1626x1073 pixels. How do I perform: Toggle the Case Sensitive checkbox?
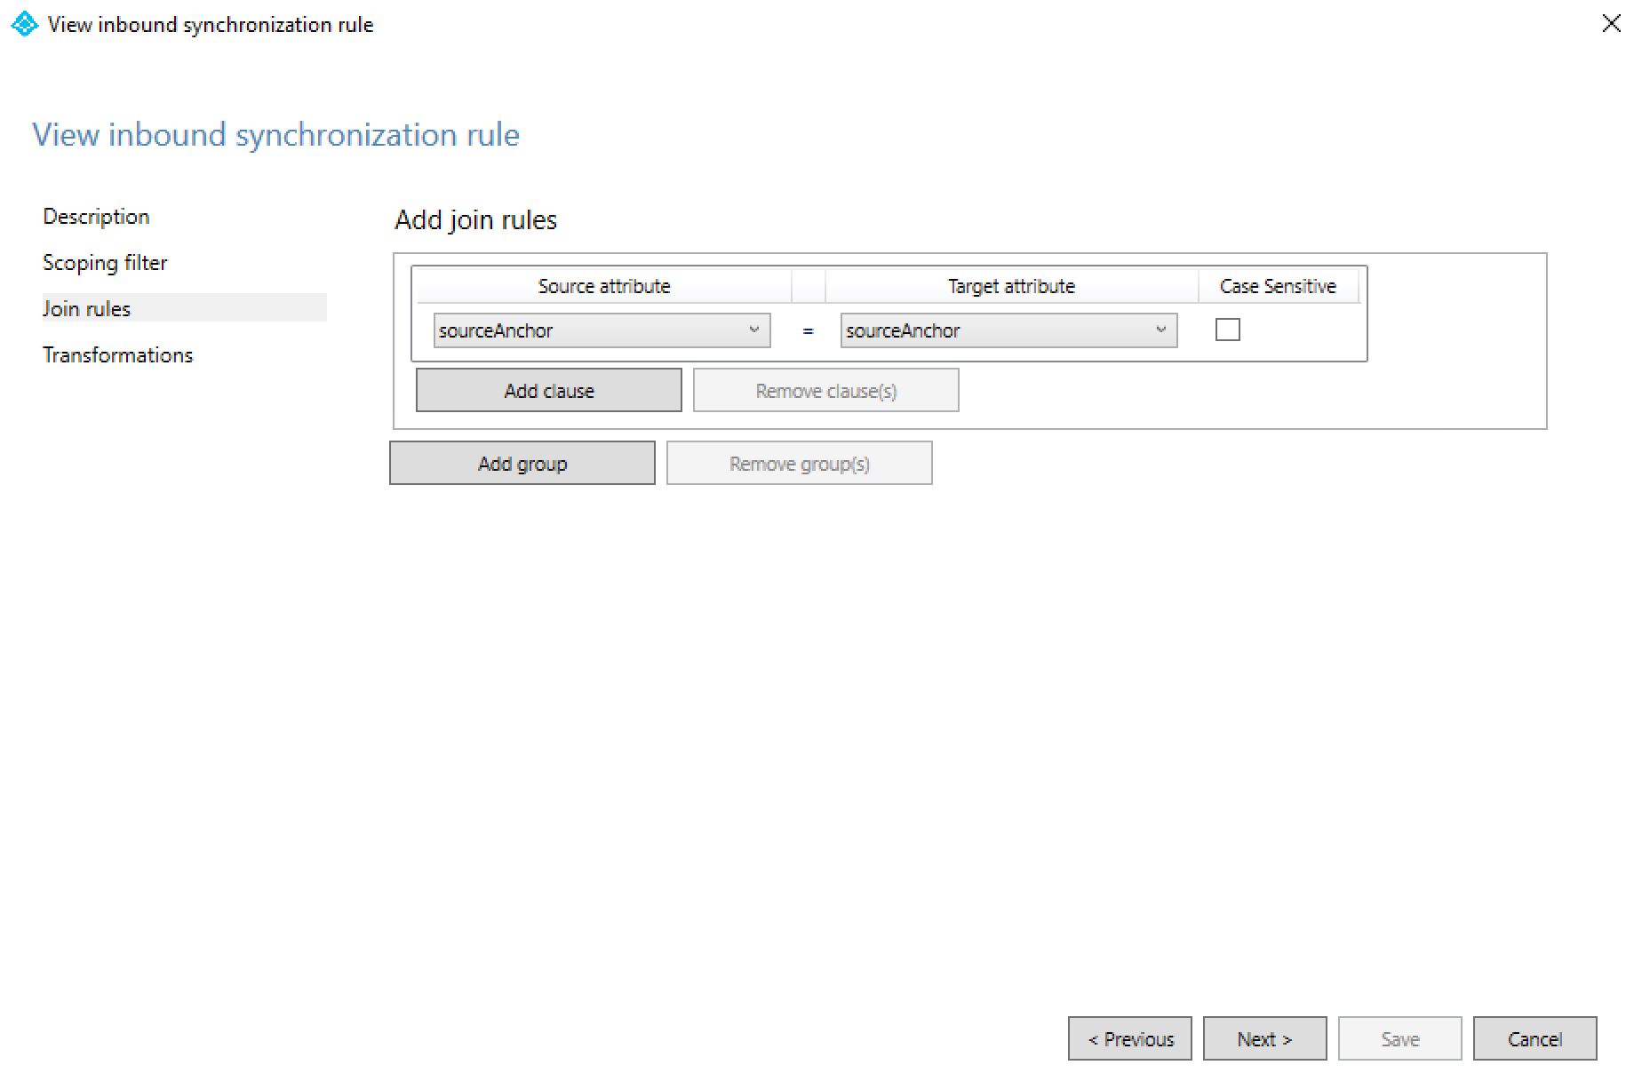click(x=1227, y=330)
